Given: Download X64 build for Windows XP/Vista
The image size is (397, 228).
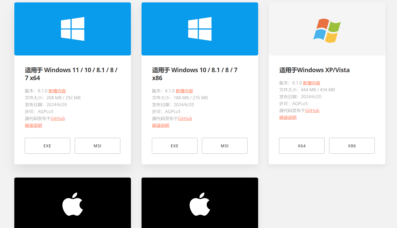Looking at the screenshot, I should [x=302, y=146].
